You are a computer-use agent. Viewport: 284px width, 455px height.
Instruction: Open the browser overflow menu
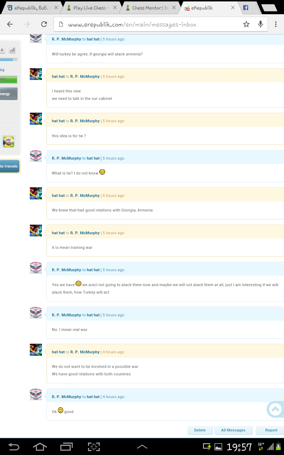coord(275,24)
